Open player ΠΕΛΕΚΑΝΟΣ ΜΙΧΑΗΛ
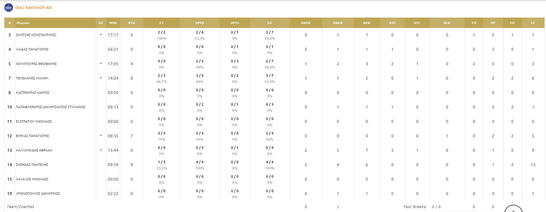Viewport: 546px width, 212px height. tap(32, 78)
